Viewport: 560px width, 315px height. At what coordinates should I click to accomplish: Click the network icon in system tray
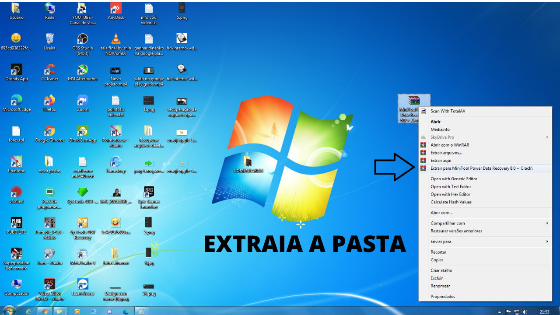coord(517,312)
